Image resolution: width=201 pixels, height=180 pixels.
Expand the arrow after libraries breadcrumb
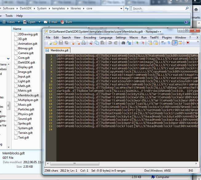click(x=84, y=9)
